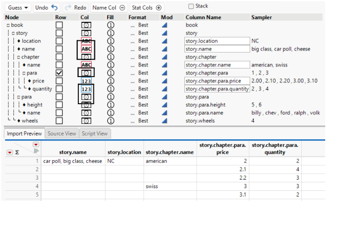Edit the story.chapter.name column name field
Image resolution: width=338 pixels, height=227 pixels.
[217, 65]
